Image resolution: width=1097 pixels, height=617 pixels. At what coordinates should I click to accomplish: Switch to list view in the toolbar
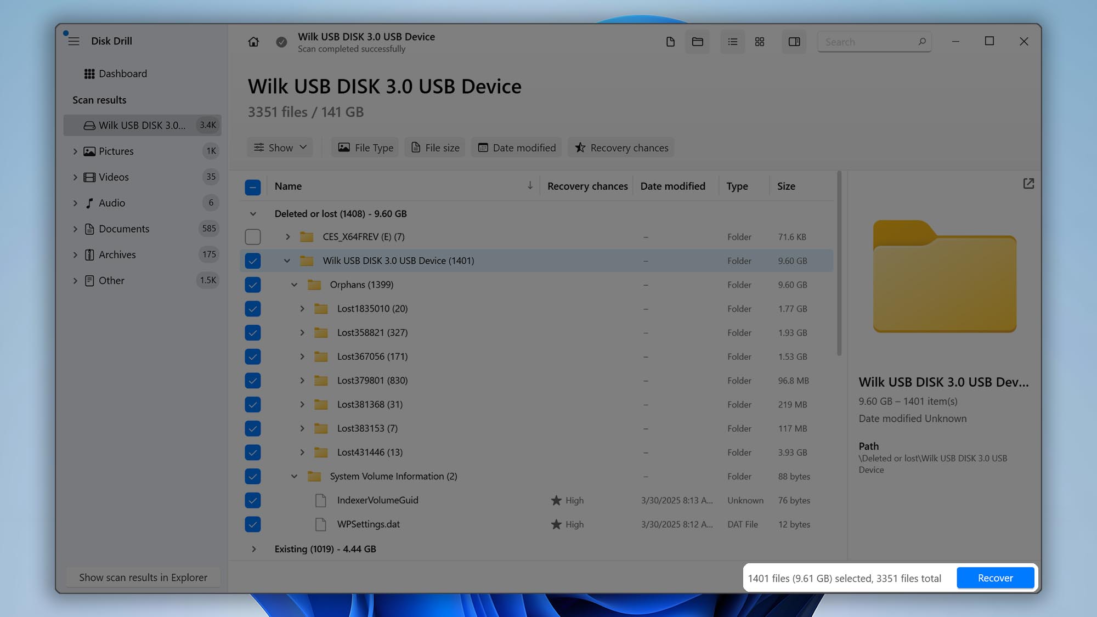pos(732,41)
